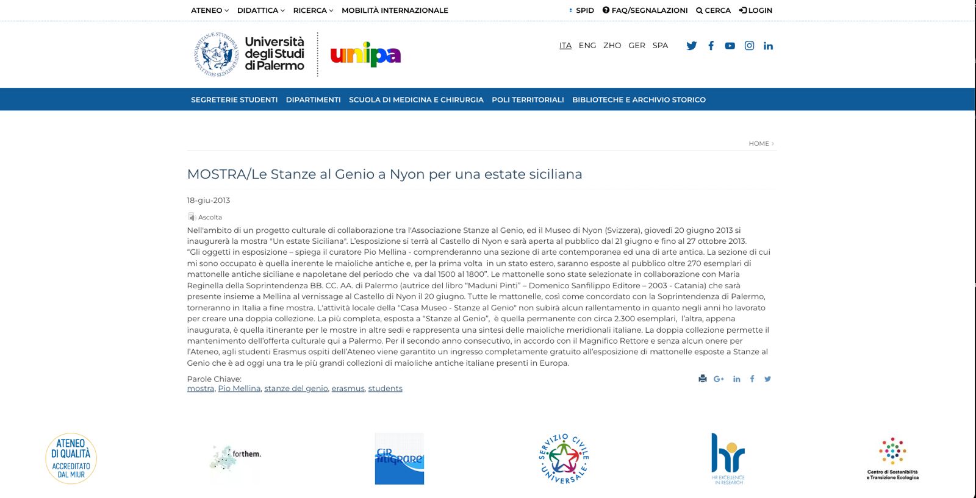
Task: Open Cerca search
Action: 713,10
